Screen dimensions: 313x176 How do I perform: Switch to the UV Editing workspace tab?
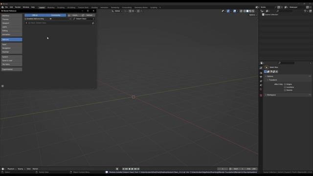tap(71, 8)
